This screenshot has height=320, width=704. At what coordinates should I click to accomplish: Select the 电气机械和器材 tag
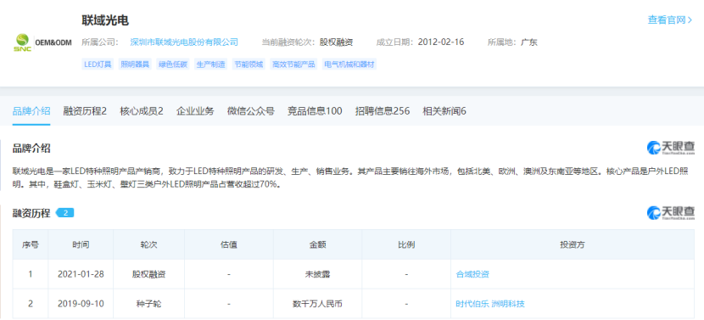point(349,65)
